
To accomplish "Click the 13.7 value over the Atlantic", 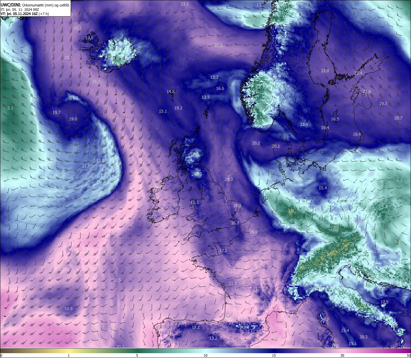I will tap(86, 166).
